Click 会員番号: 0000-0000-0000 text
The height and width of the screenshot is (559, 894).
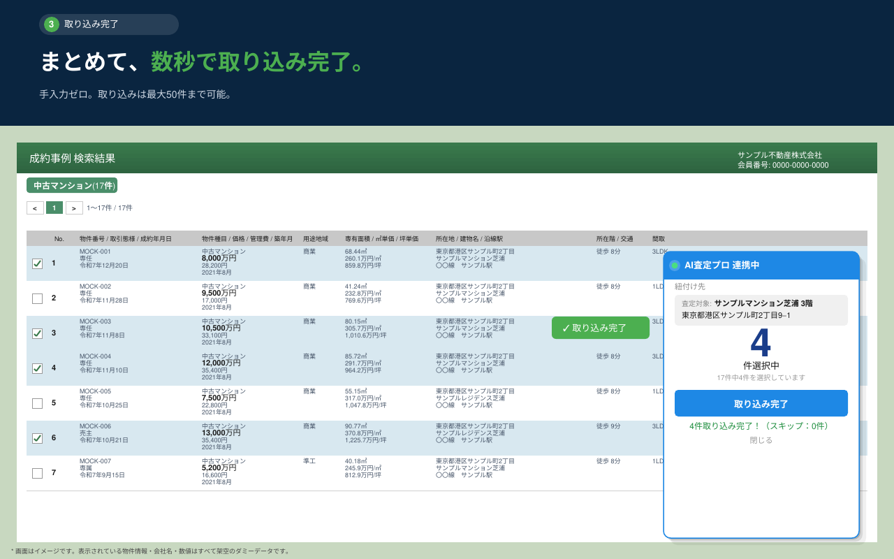coord(783,166)
